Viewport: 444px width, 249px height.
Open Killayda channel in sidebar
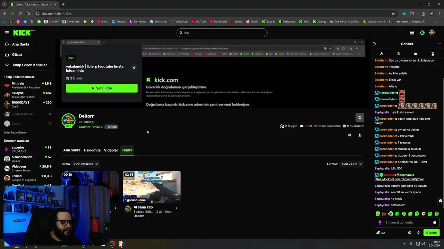pyautogui.click(x=28, y=95)
